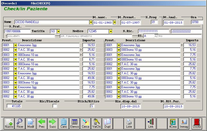Open the Immag image card icon

coord(184,124)
